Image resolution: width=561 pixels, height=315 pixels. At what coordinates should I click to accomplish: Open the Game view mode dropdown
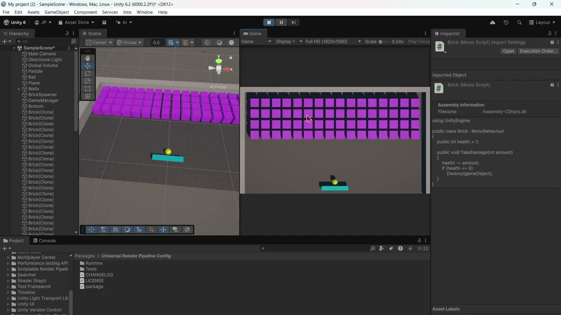[x=256, y=42]
